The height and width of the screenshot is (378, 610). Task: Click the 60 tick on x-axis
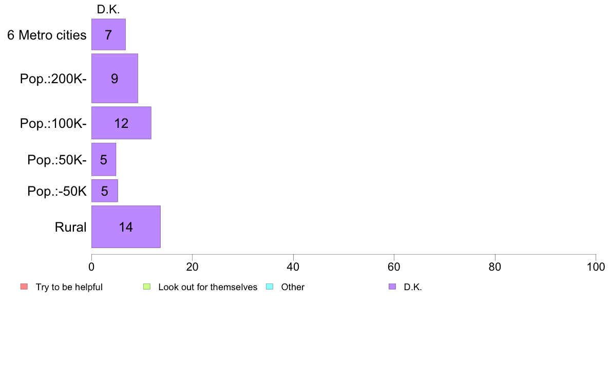(394, 267)
